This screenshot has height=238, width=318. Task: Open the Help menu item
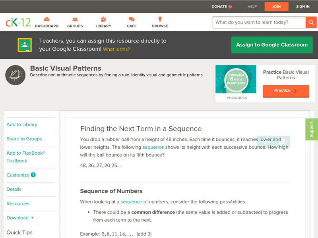(x=252, y=6)
